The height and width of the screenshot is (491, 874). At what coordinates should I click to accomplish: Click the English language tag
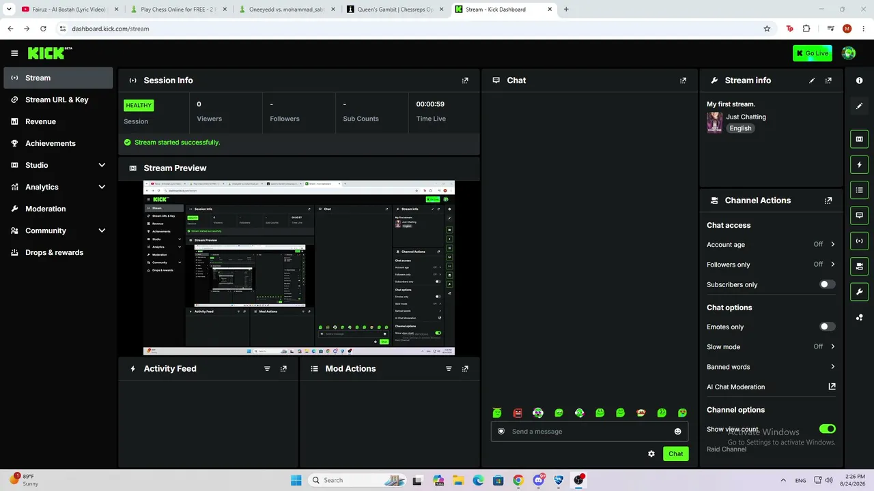[x=740, y=128]
